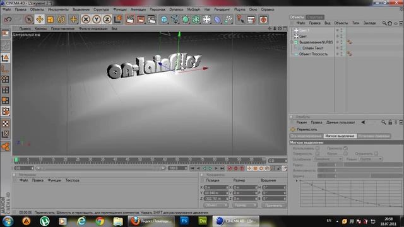
Task: Activate the Move tool in the top toolbar
Action: coord(39,20)
